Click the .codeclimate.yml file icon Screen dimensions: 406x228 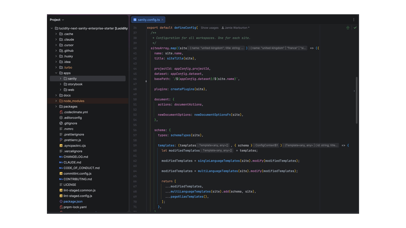click(x=61, y=112)
